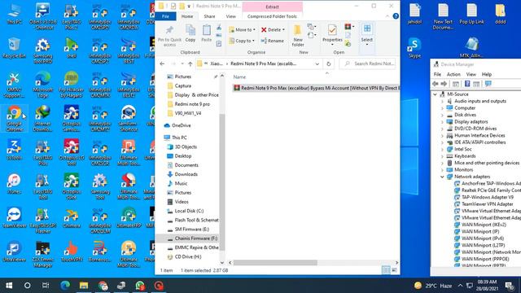Launch Skype from the desktop
Screen dimensions: 521x293
tap(414, 48)
